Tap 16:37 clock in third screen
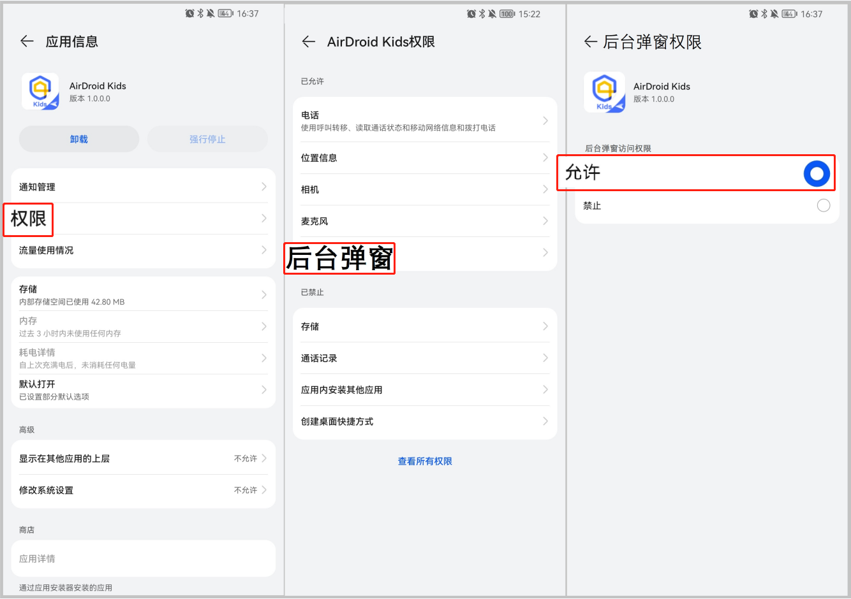Screen dimensions: 851x599 [x=811, y=13]
